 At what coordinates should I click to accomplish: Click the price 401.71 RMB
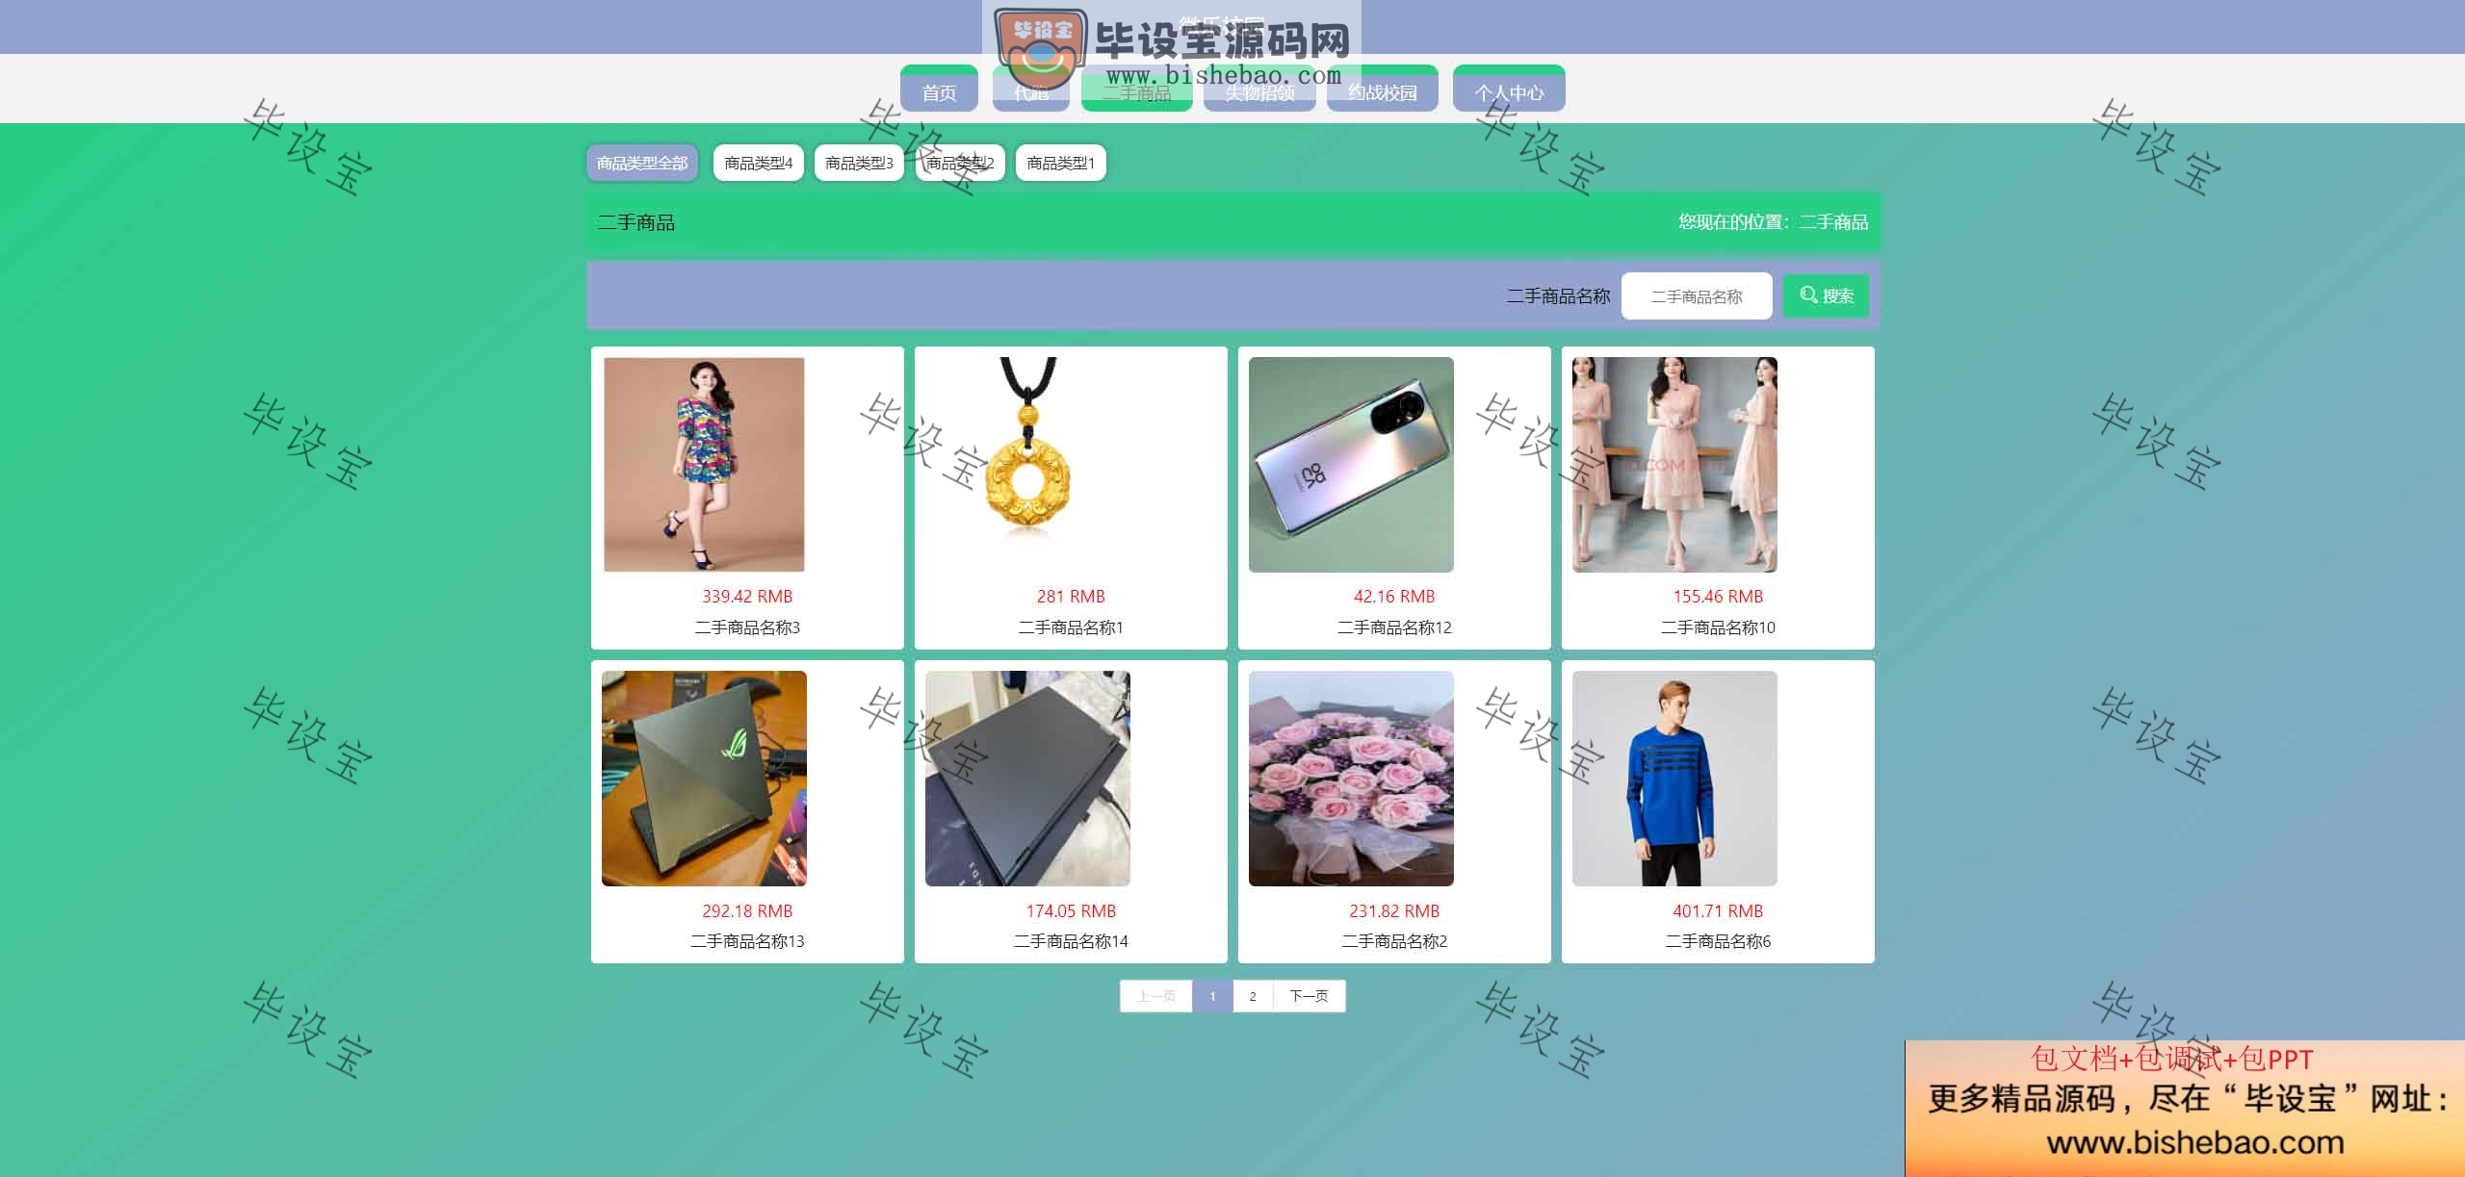1718,911
